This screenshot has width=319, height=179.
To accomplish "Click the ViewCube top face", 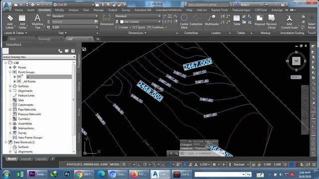I will [296, 61].
